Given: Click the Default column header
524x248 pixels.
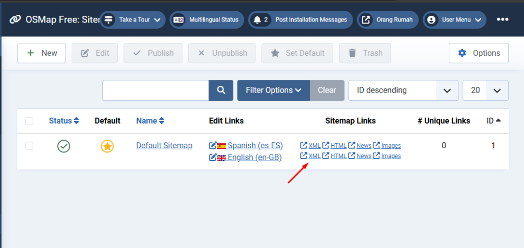Looking at the screenshot, I should click(107, 121).
